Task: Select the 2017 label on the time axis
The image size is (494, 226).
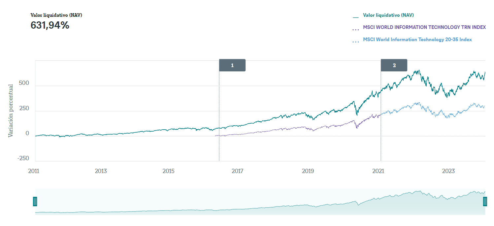Action: click(237, 171)
